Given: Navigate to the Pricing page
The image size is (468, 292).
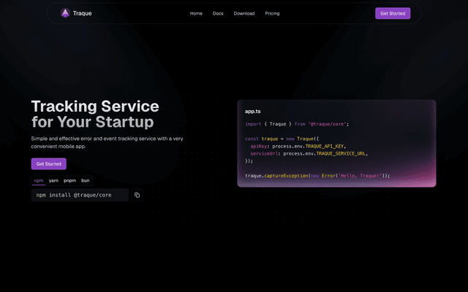Looking at the screenshot, I should pyautogui.click(x=272, y=13).
